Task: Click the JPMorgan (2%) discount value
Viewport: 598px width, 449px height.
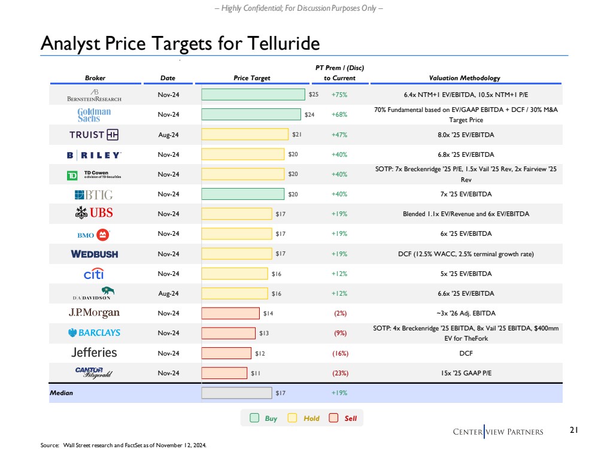Action: click(x=339, y=313)
